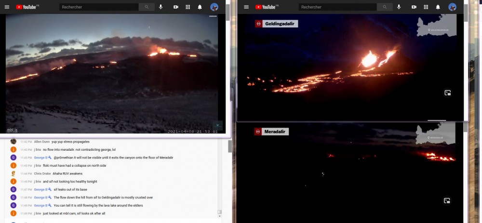482x223 pixels.
Task: Click the live chat vertical scrollbar thumb
Action: pos(220,212)
